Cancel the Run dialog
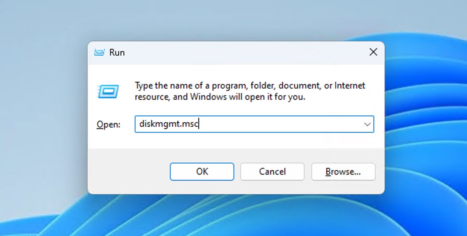The width and height of the screenshot is (467, 236). click(x=272, y=172)
